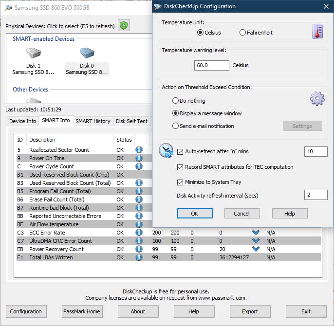Click DiskCheckUp Configuration title bar app icon
The height and width of the screenshot is (326, 334).
(x=158, y=7)
